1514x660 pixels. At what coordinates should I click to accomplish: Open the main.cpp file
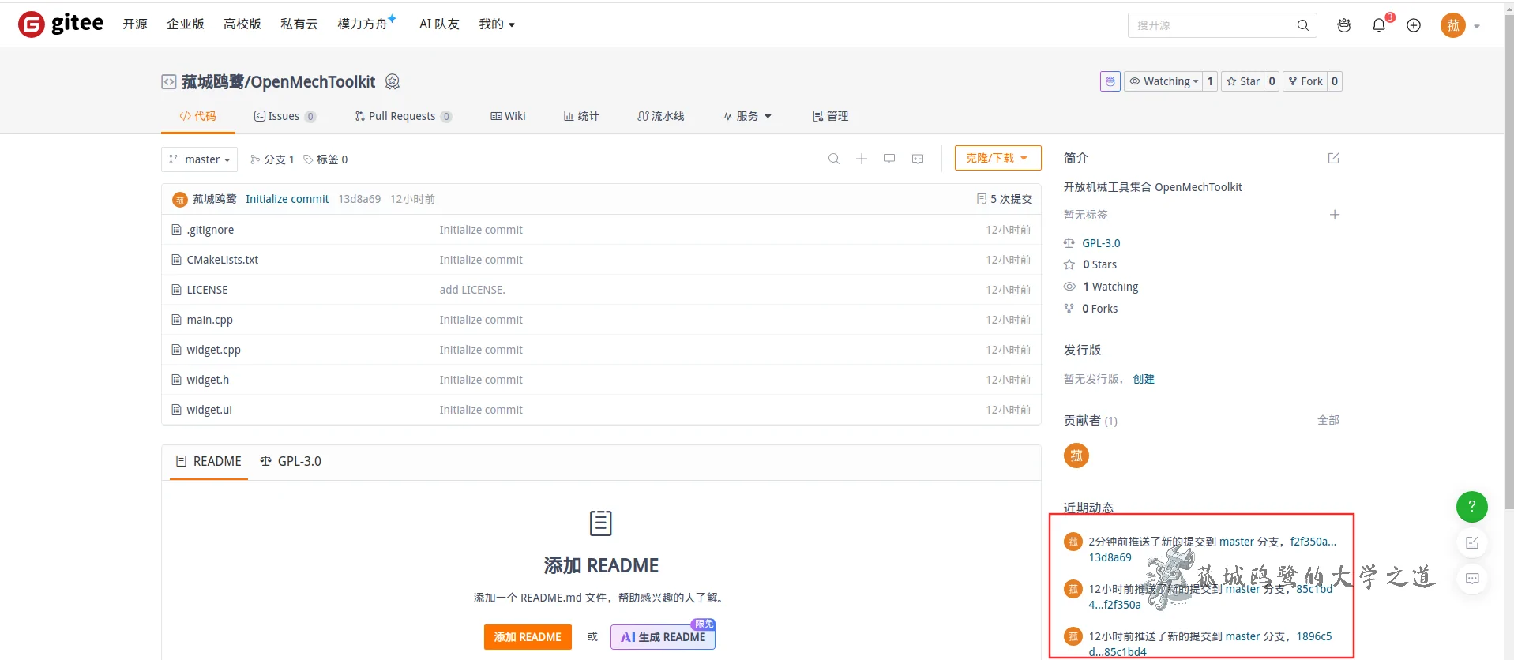point(209,320)
